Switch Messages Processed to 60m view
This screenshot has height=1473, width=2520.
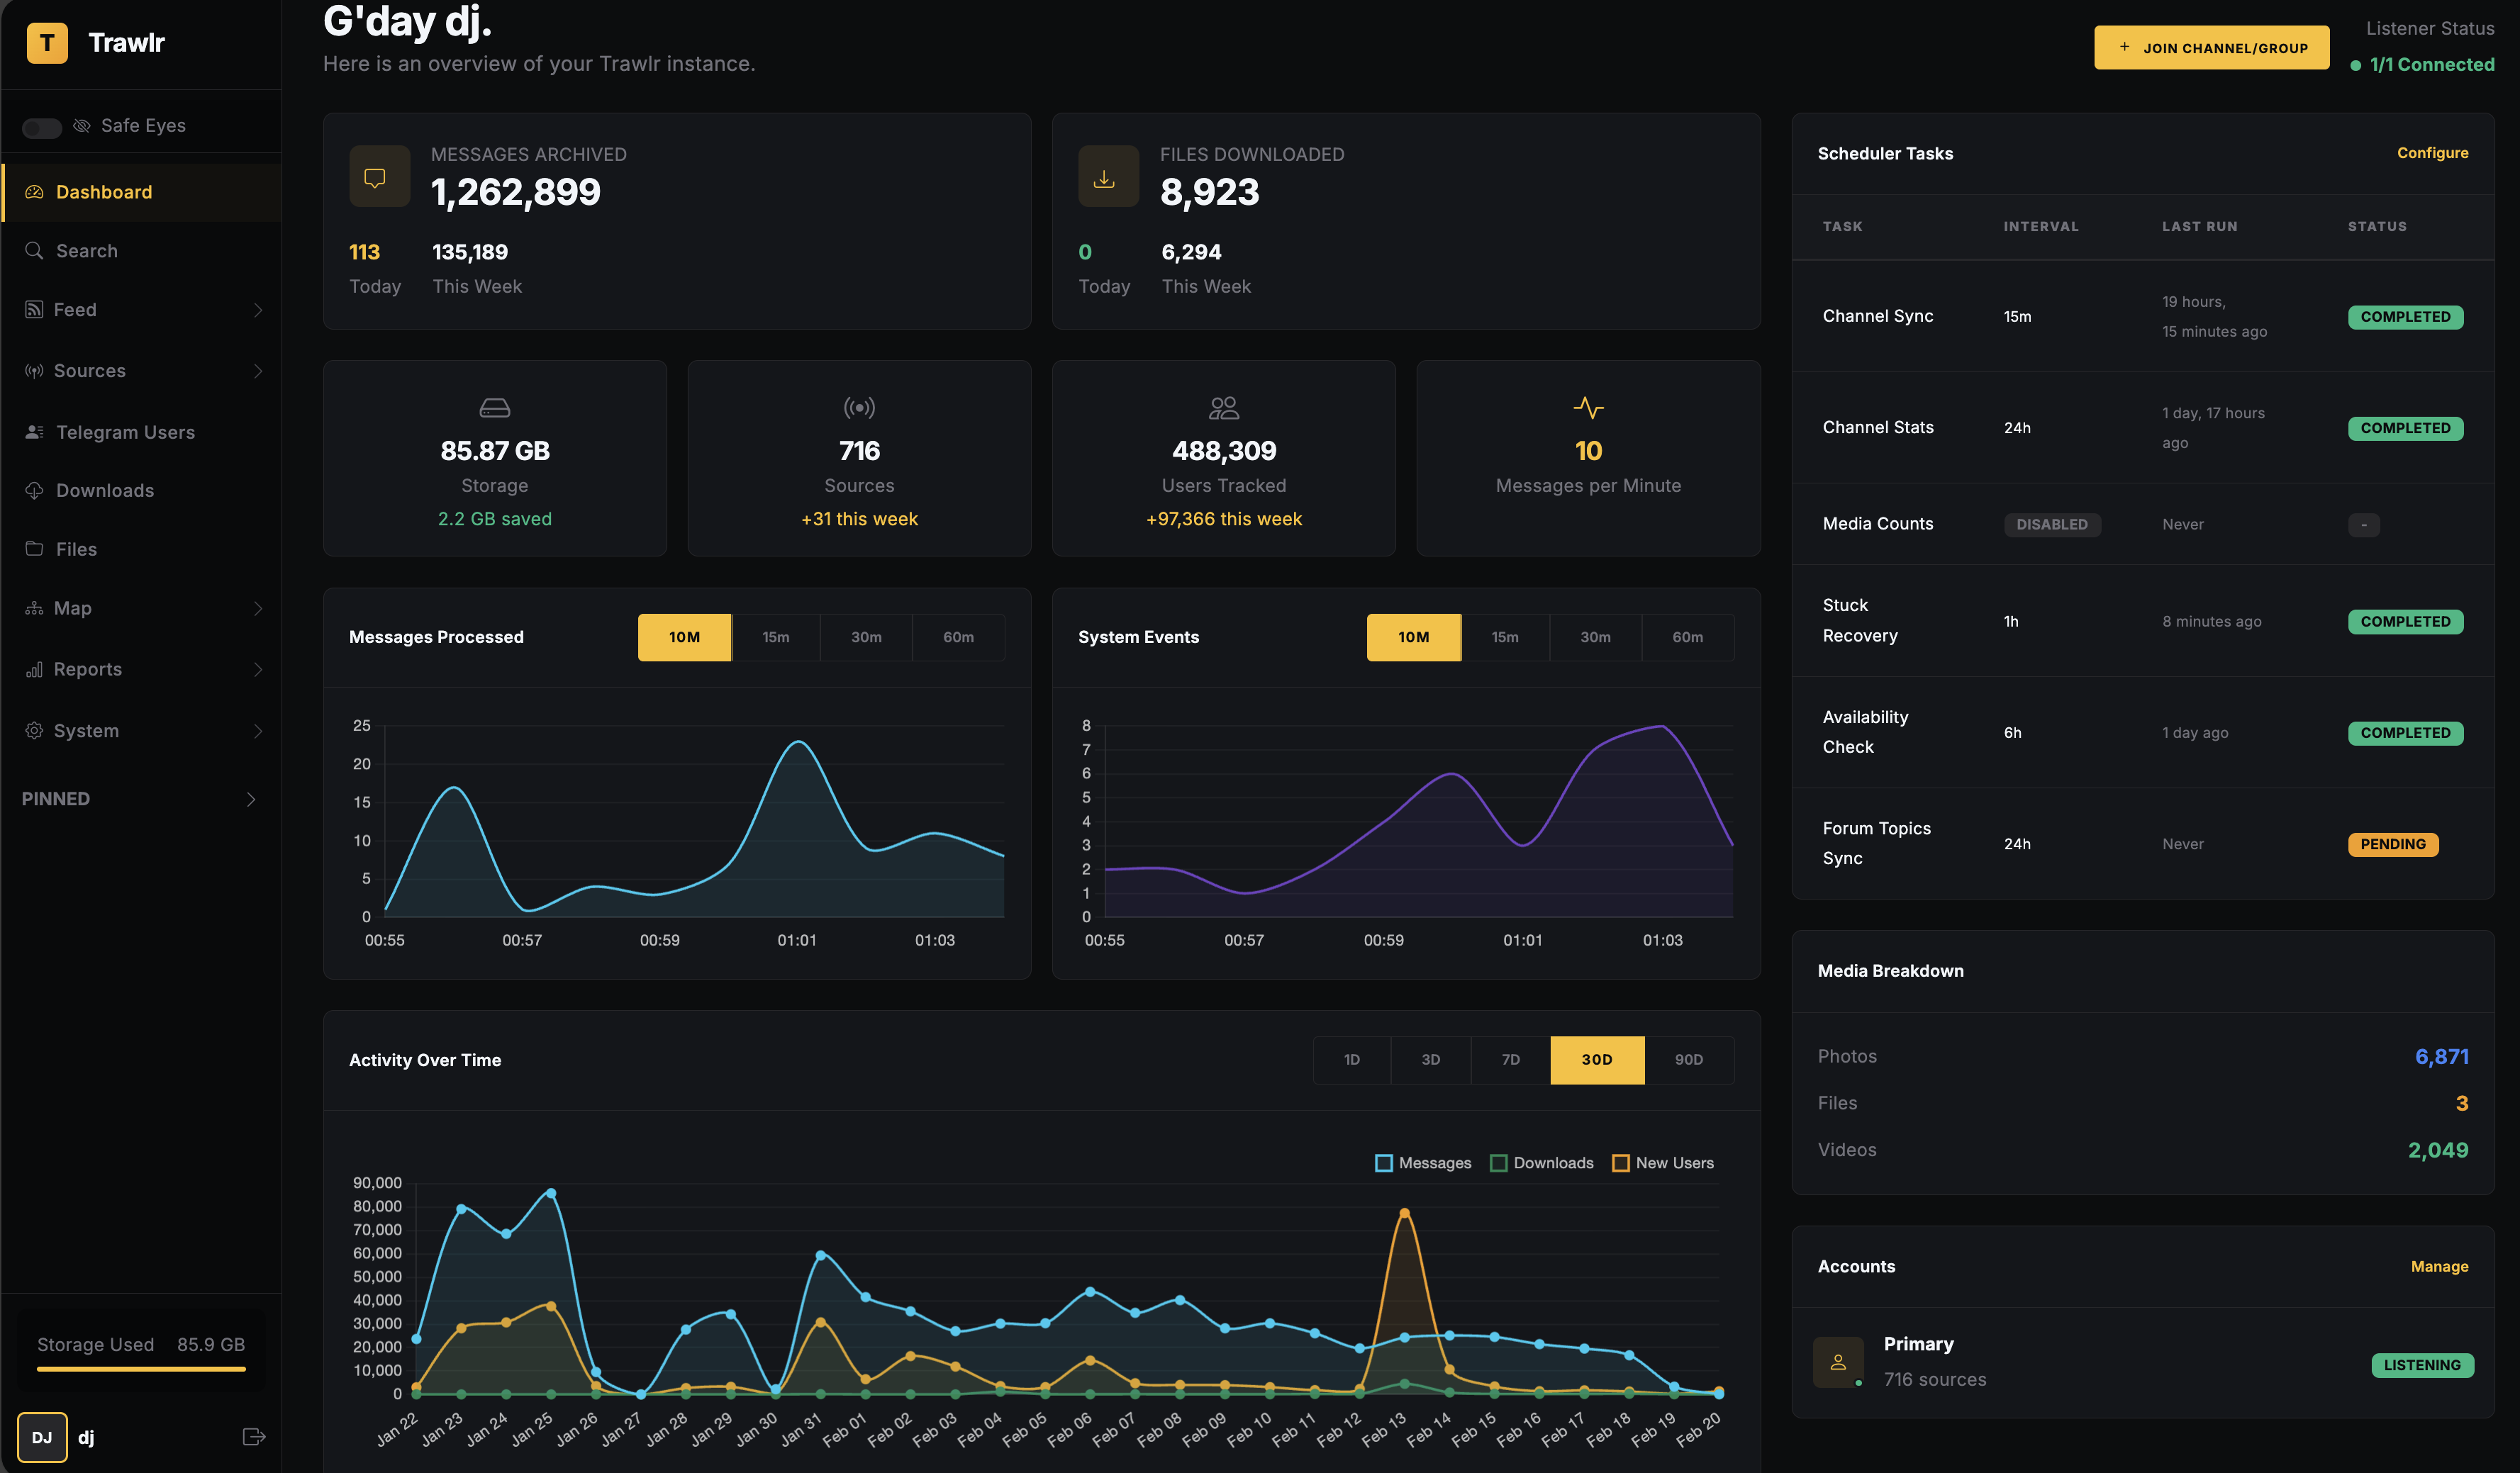click(x=958, y=637)
